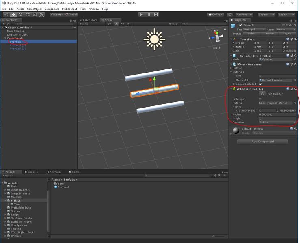
Task: Toggle Is Trigger checkbox
Action: click(x=260, y=99)
